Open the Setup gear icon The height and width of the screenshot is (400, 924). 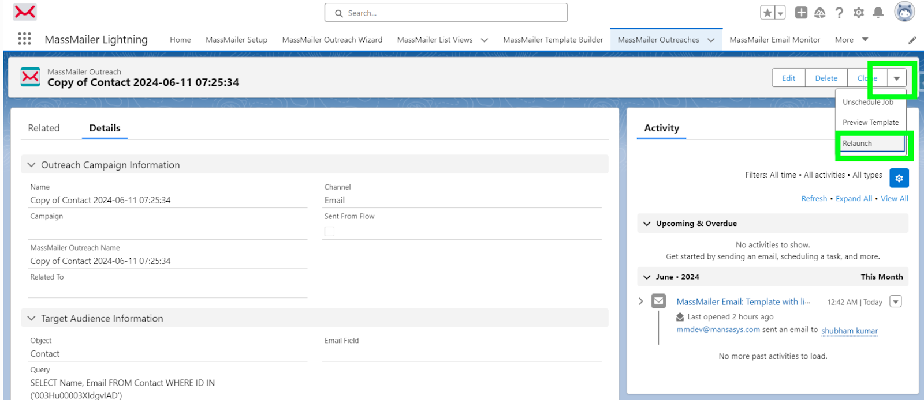point(859,13)
